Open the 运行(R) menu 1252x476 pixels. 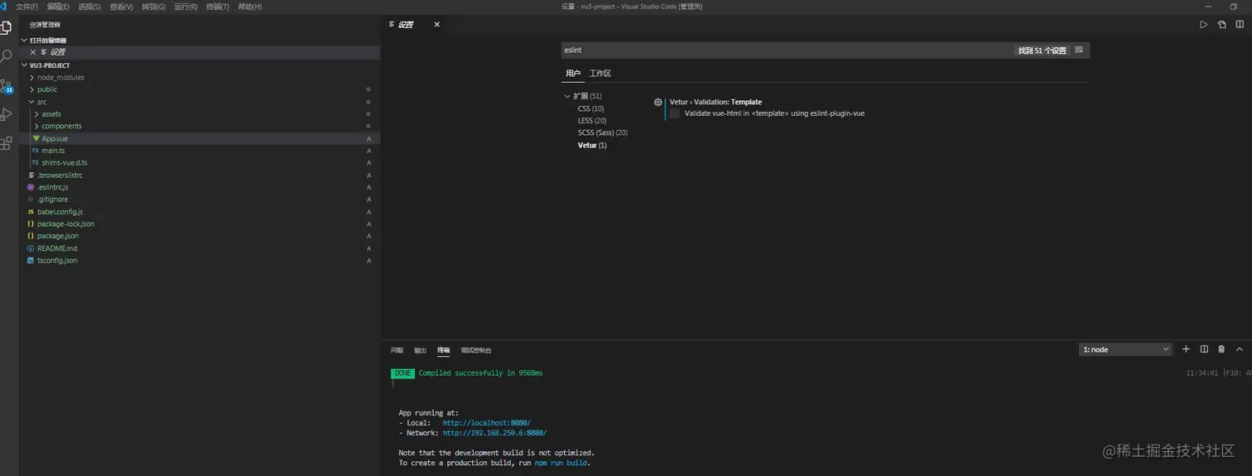click(185, 7)
